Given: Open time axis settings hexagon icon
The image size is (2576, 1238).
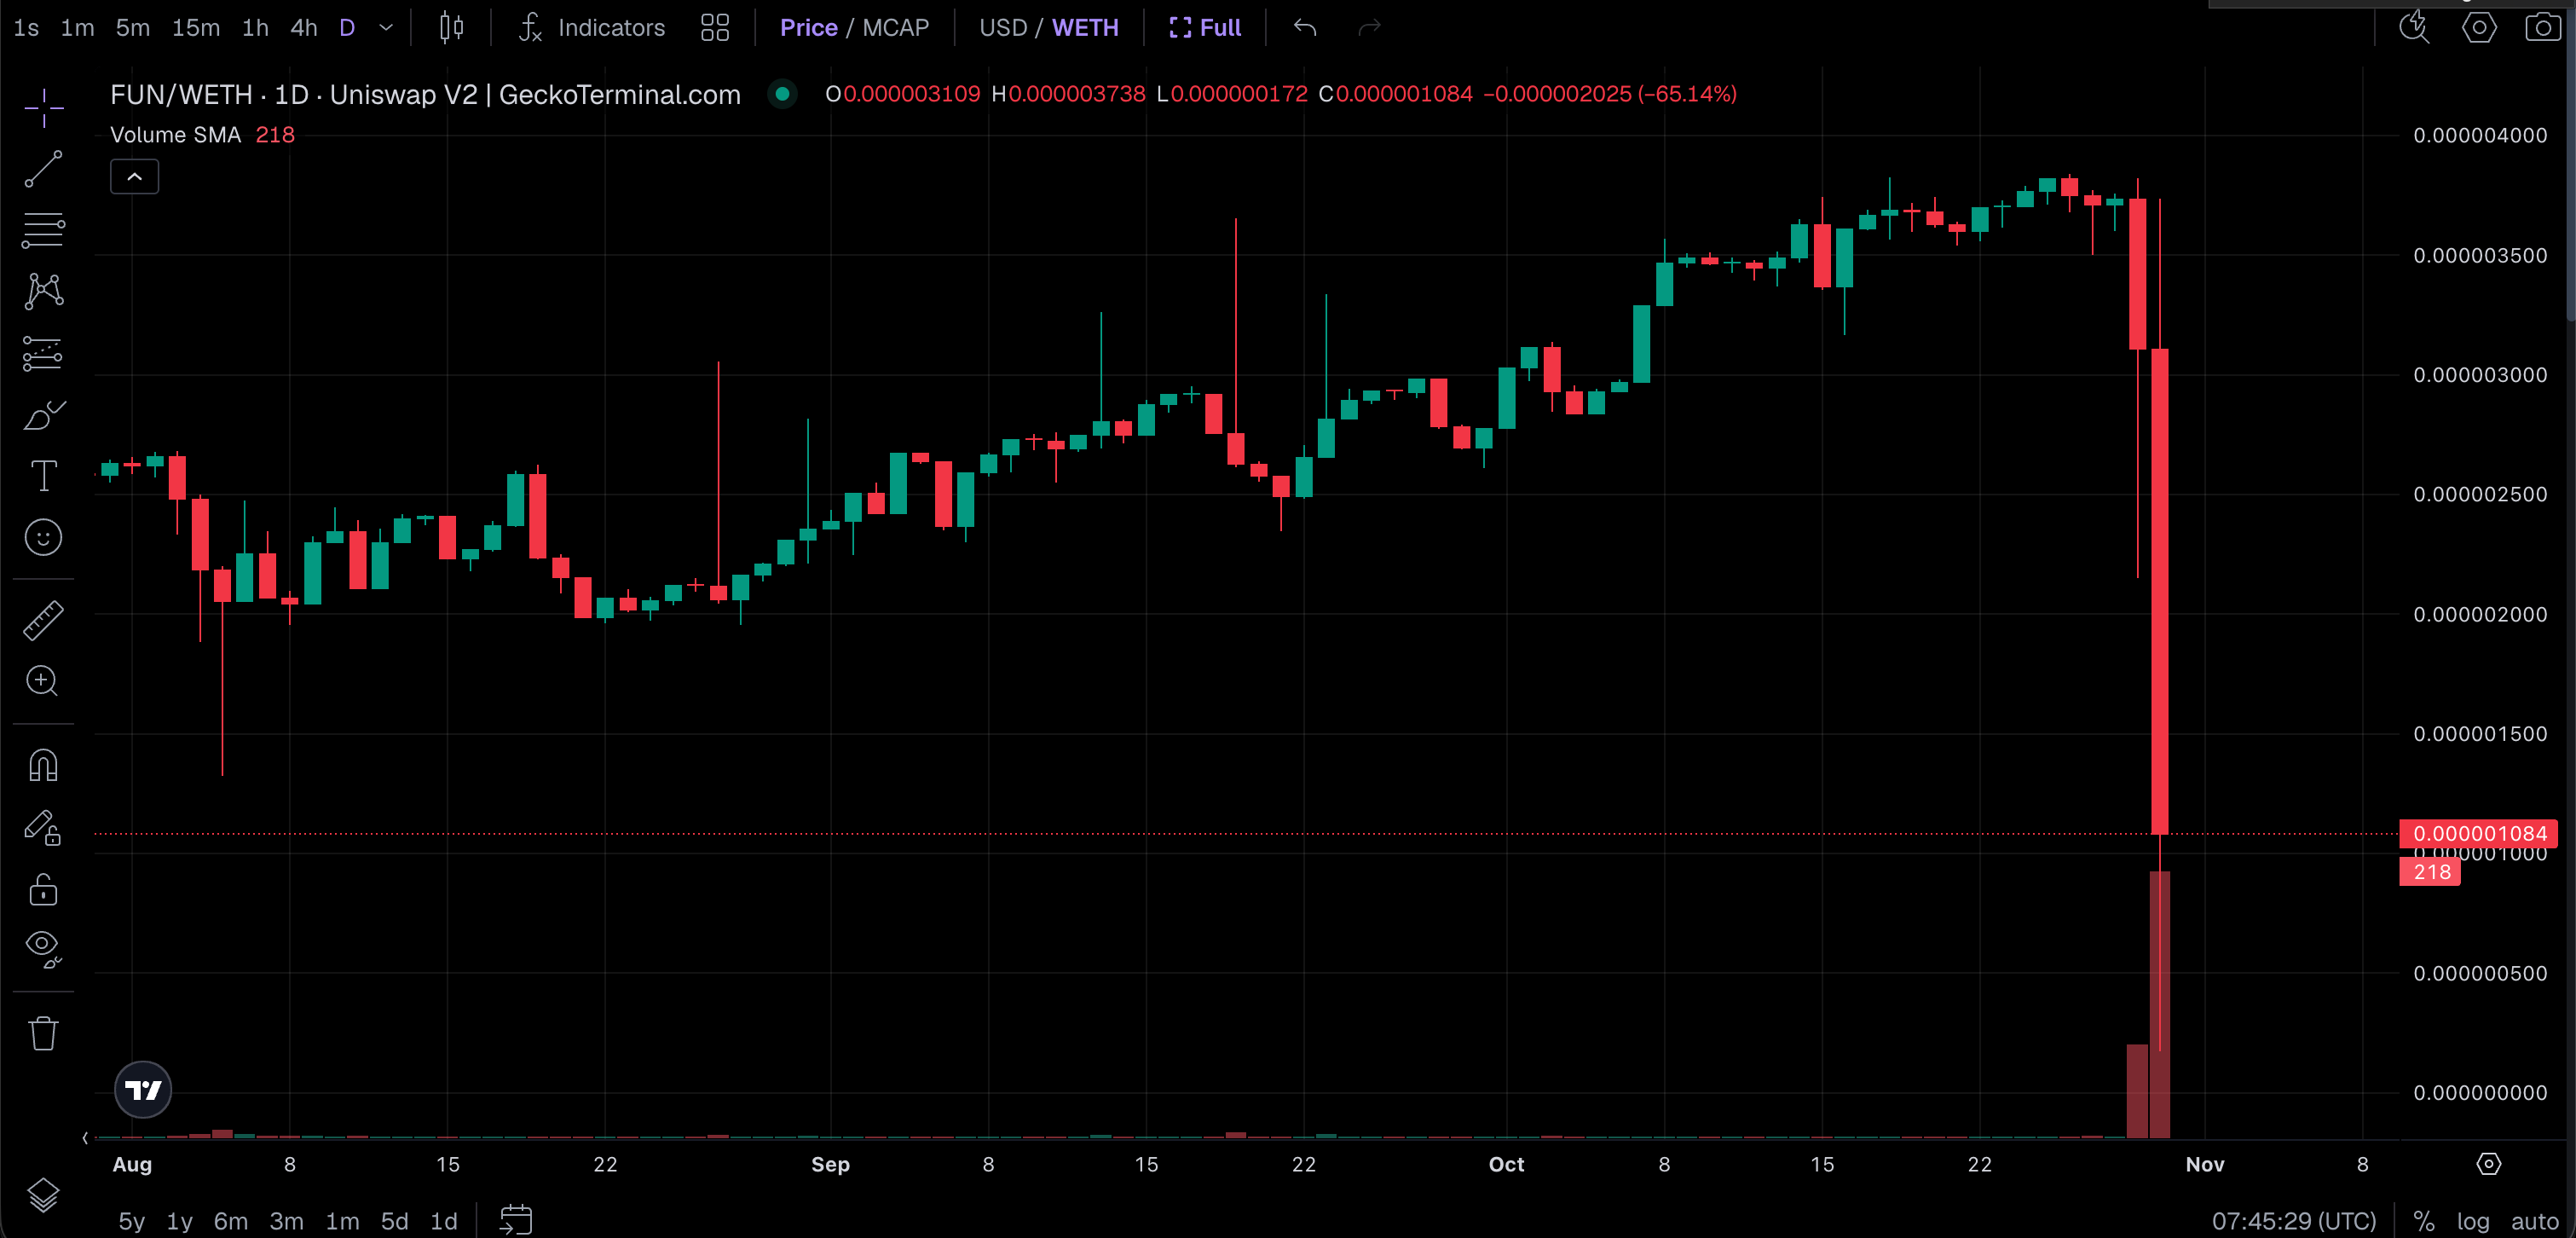Looking at the screenshot, I should tap(2489, 1164).
